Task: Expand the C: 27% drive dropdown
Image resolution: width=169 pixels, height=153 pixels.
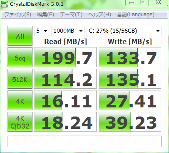Action: [x=124, y=31]
